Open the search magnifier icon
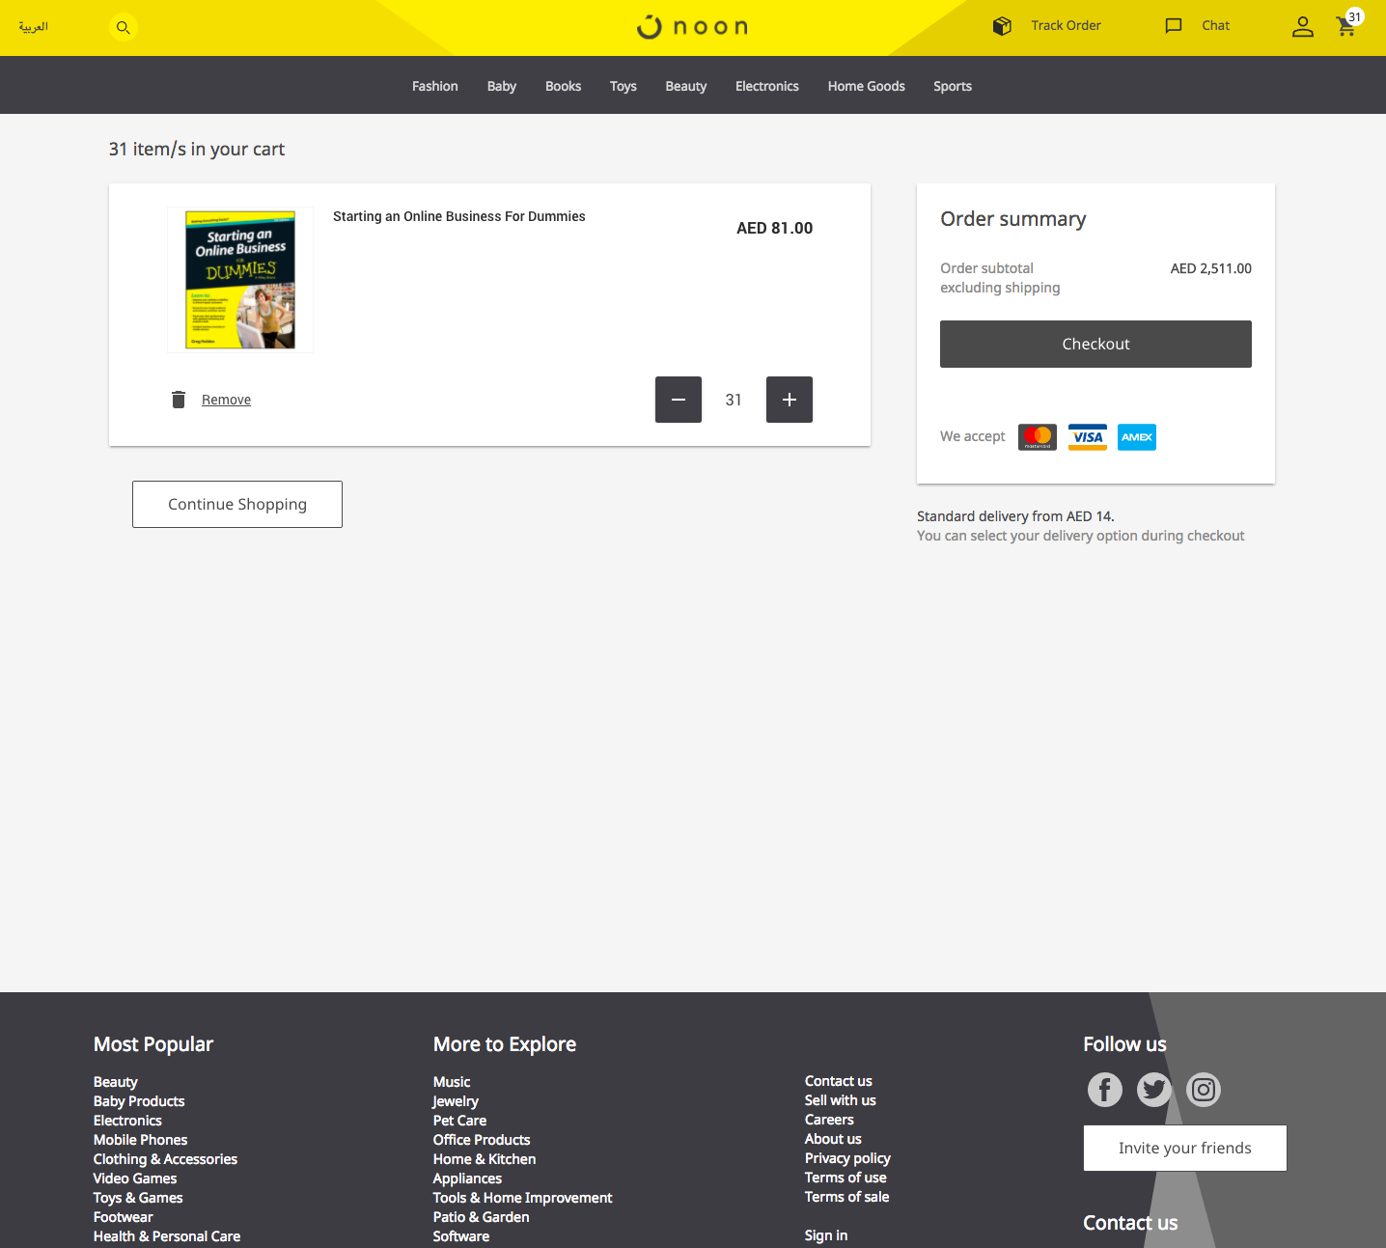 [124, 27]
